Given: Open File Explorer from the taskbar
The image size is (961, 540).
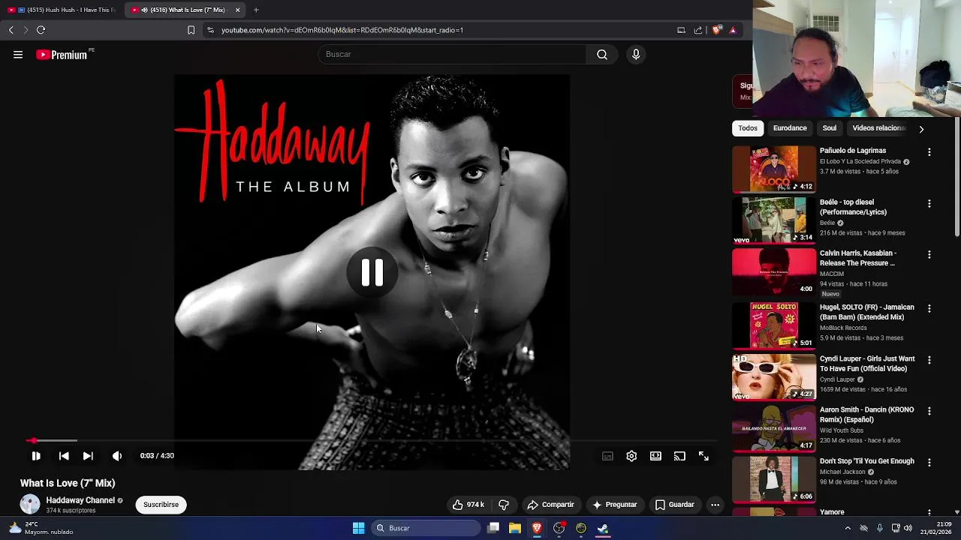Looking at the screenshot, I should [515, 528].
